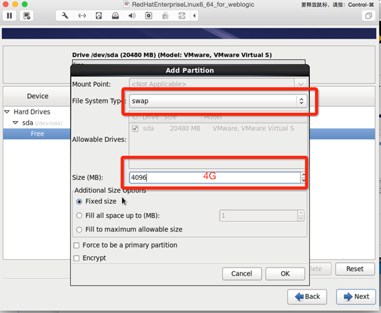Take a snapshot of the VM
381x313 pixels.
click(26, 16)
